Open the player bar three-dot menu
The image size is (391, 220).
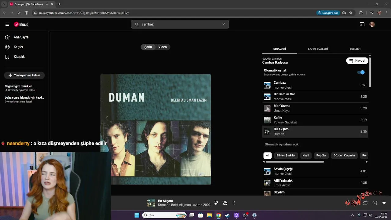tap(234, 203)
